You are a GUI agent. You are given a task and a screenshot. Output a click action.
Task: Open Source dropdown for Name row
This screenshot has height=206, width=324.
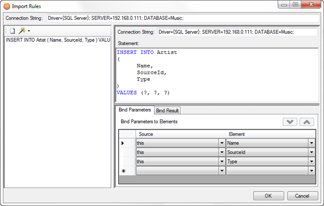pyautogui.click(x=222, y=143)
